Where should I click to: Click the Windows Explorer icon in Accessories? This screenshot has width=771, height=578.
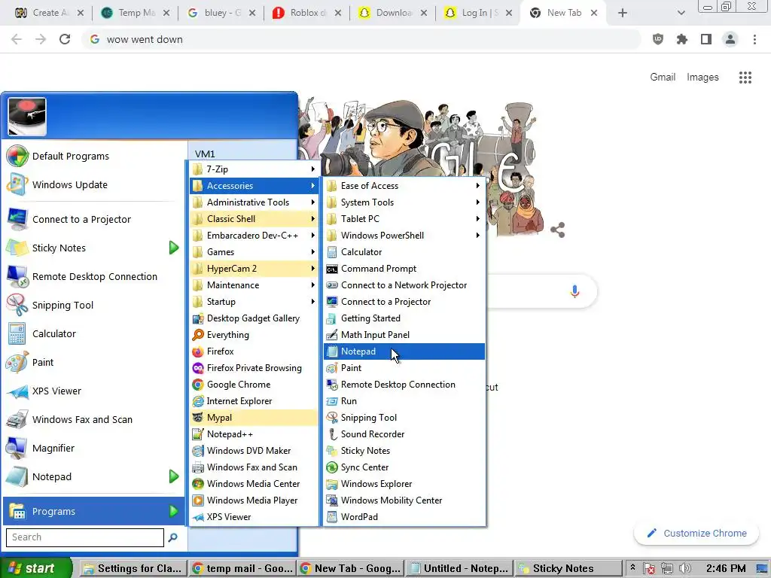[332, 484]
